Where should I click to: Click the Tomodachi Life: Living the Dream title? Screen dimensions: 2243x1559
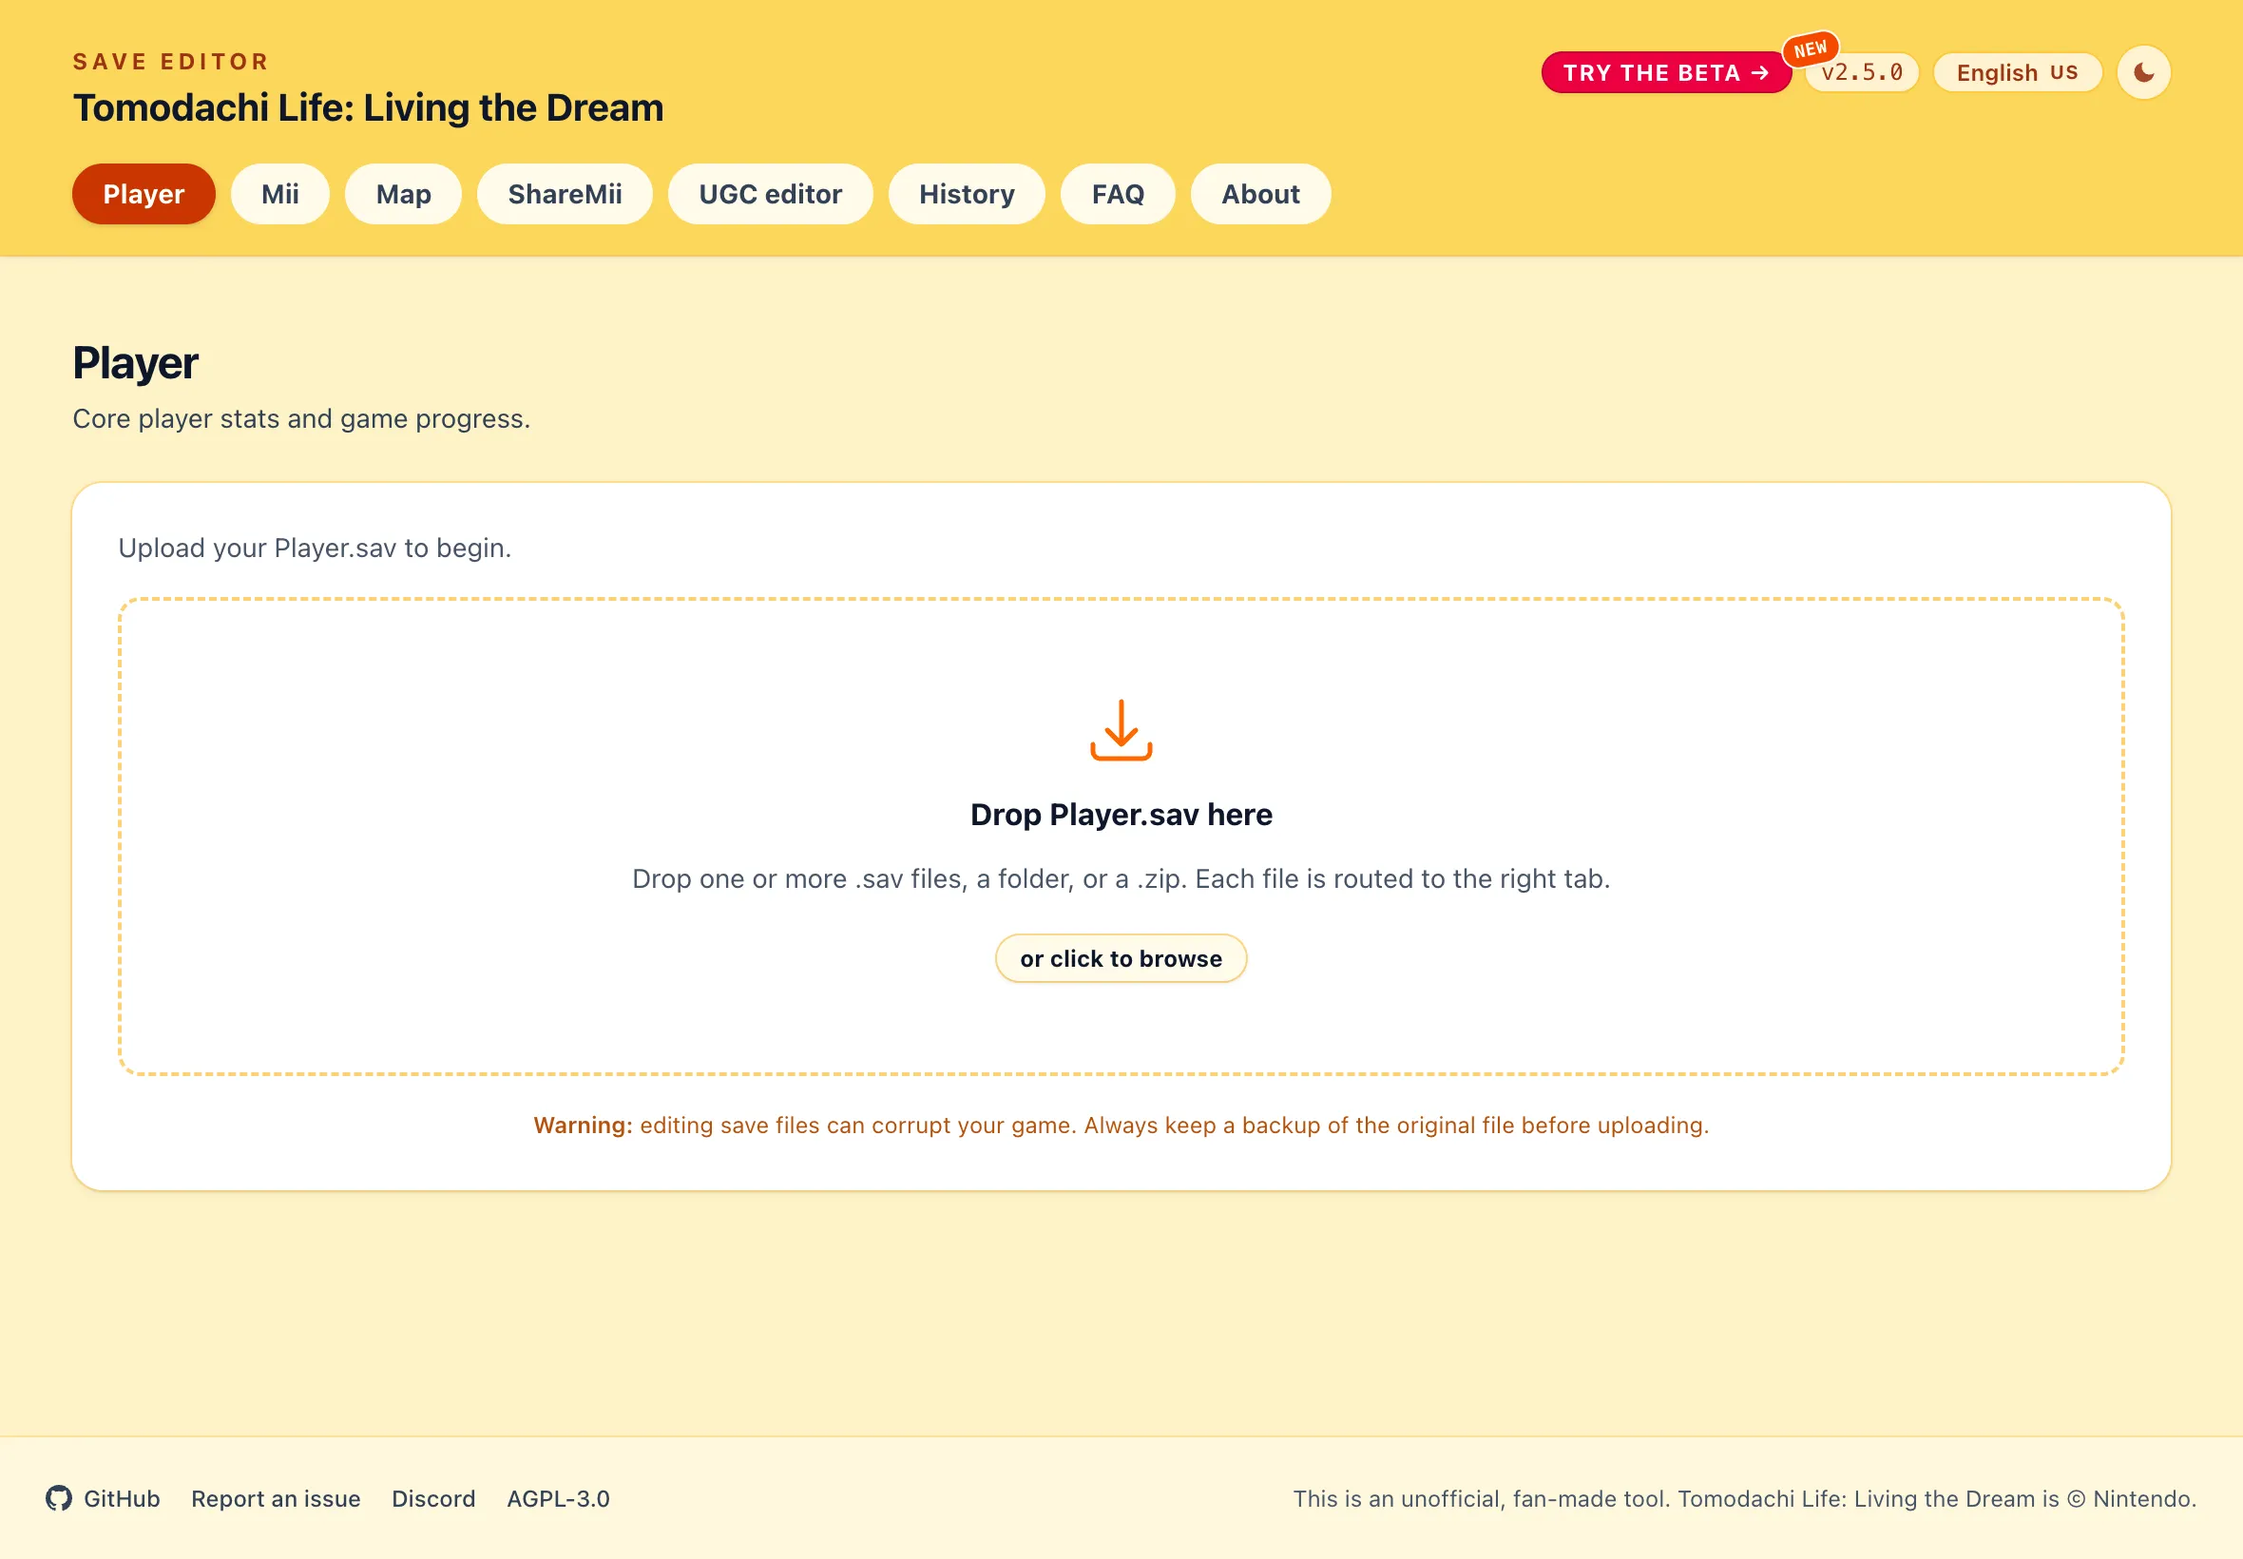368,107
